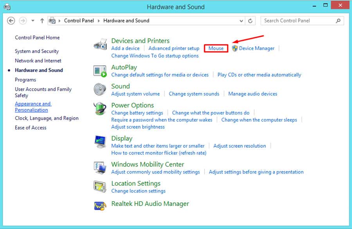Open the Display heading

coord(122,138)
